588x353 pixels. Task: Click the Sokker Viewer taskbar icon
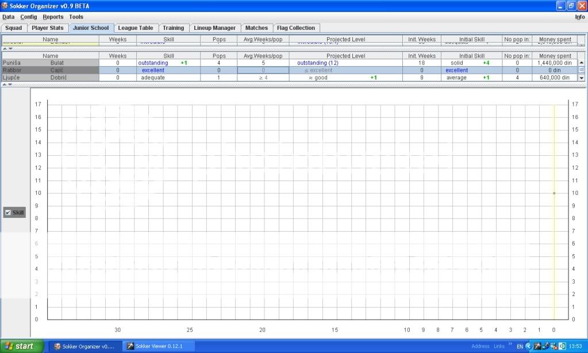point(130,347)
